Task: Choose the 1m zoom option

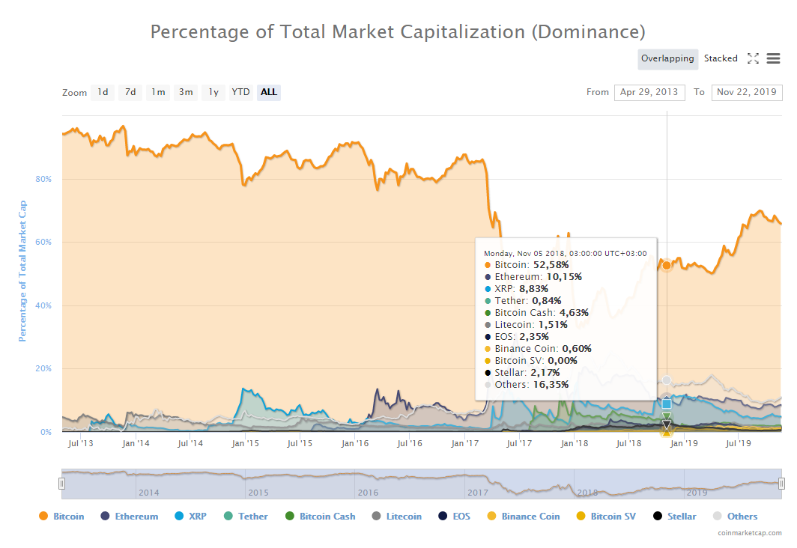Action: click(x=158, y=92)
